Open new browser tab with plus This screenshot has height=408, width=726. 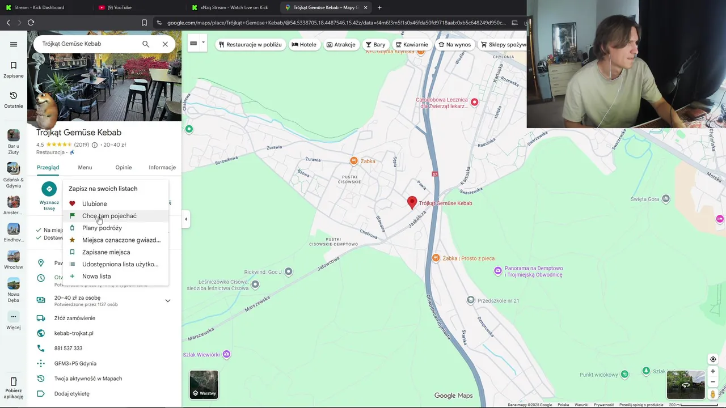tap(379, 7)
